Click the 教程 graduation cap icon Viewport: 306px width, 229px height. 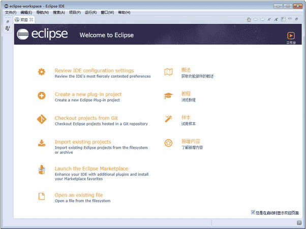pos(168,96)
